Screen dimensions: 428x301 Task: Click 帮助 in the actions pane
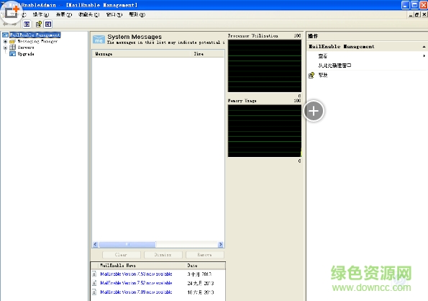point(323,75)
